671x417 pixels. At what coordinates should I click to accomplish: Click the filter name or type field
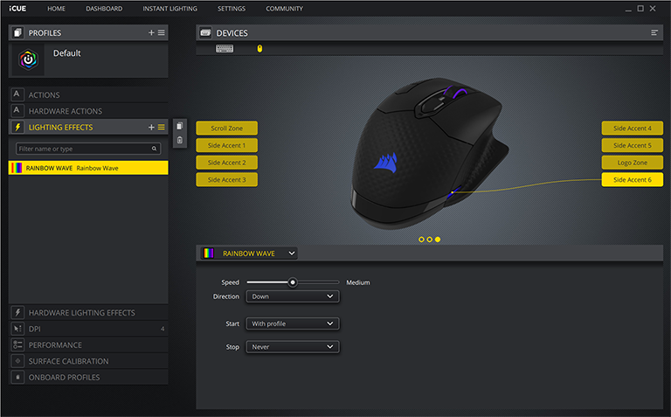pos(88,149)
